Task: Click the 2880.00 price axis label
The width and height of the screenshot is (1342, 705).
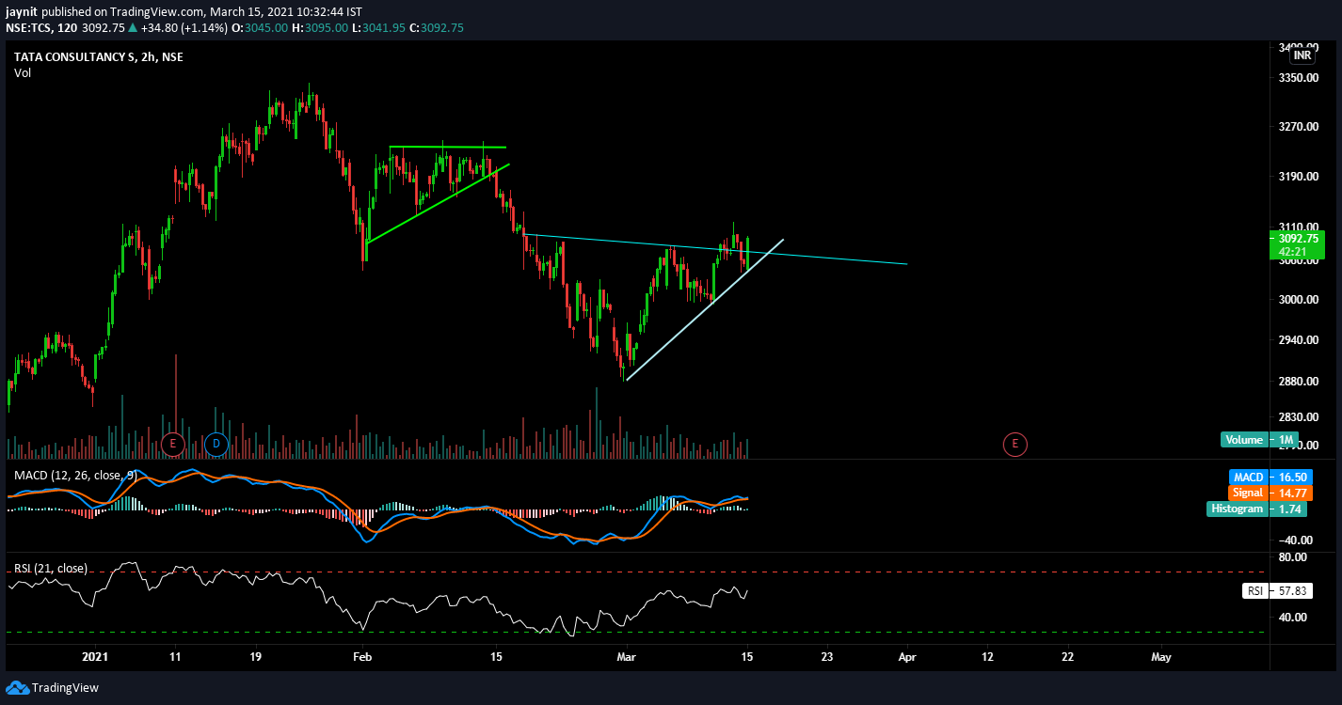Action: click(1297, 381)
